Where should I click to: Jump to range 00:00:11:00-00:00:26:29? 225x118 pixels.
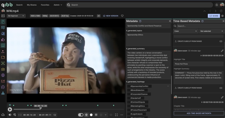click(x=212, y=102)
